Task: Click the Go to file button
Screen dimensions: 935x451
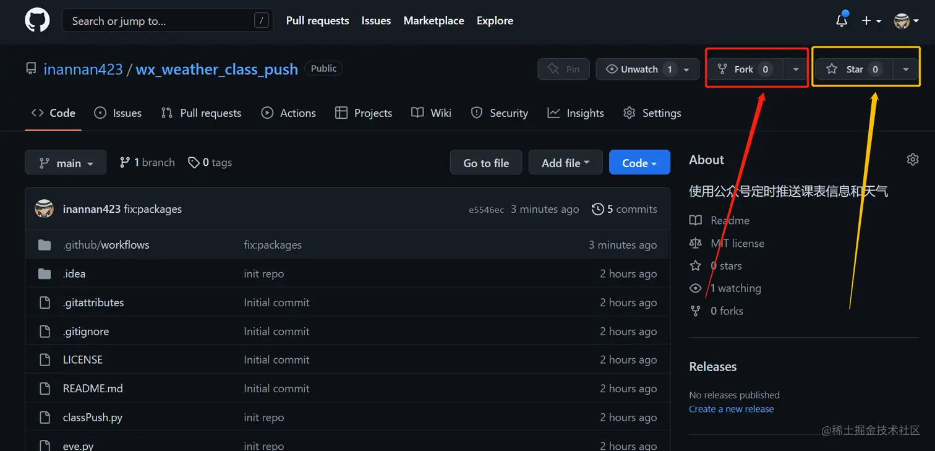Action: [486, 163]
